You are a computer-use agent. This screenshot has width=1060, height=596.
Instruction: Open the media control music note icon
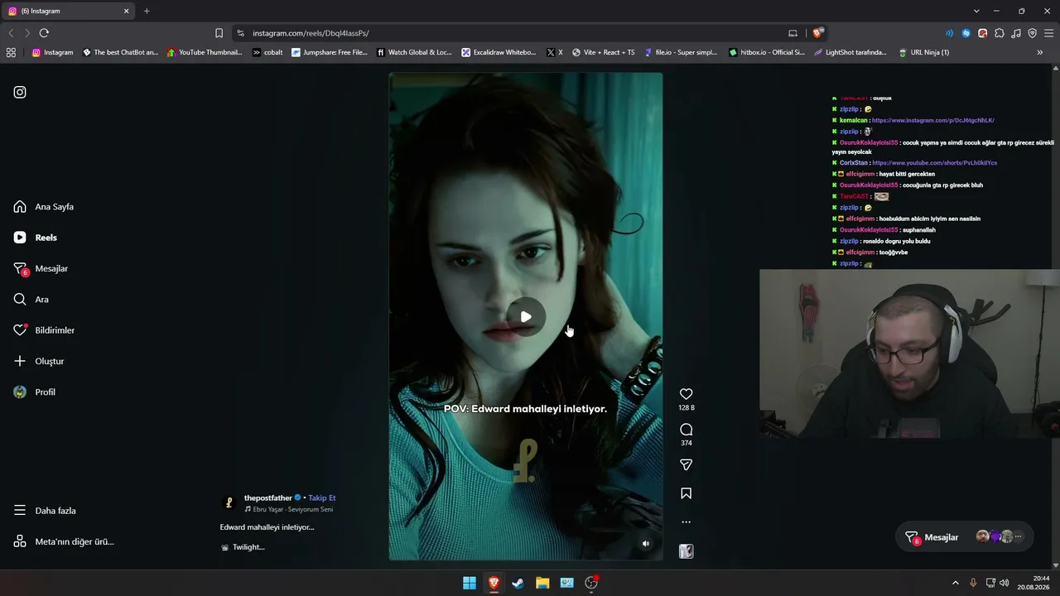pos(1016,33)
